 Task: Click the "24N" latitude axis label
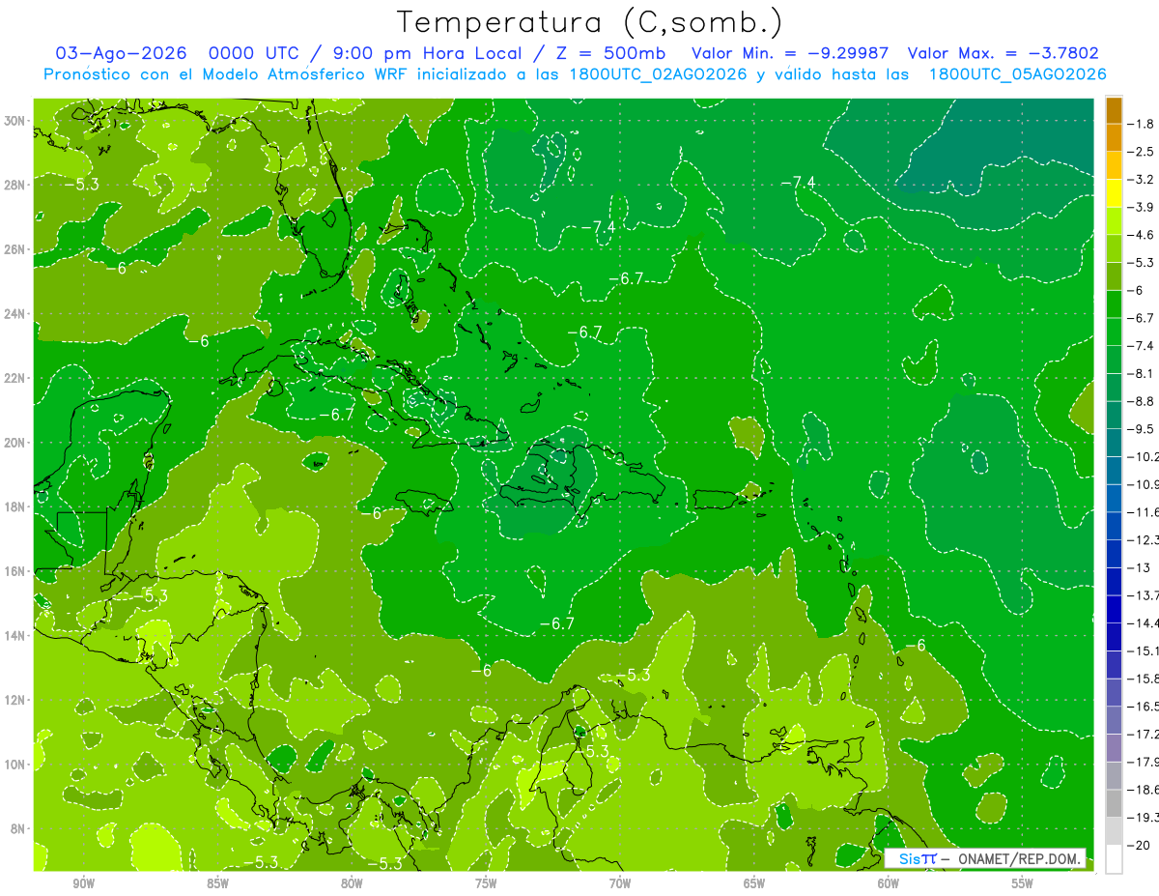tap(14, 314)
